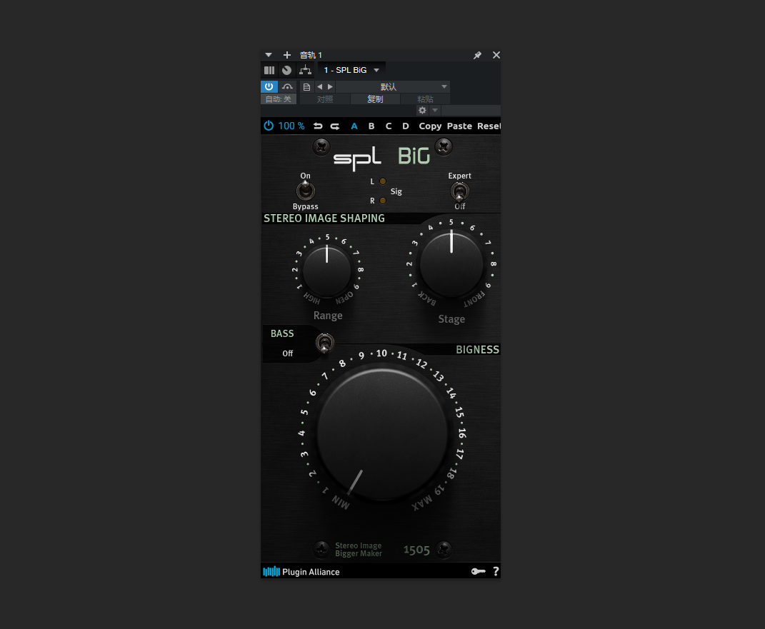Pin the plugin window
Image resolution: width=765 pixels, height=629 pixels.
(x=477, y=55)
